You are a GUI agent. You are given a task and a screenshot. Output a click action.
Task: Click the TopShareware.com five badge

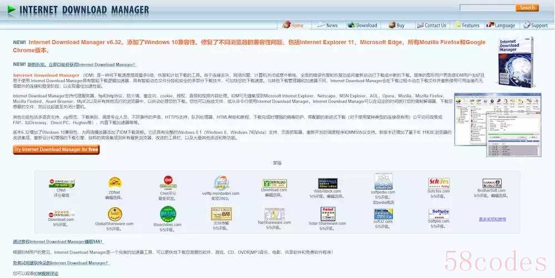[275, 214]
